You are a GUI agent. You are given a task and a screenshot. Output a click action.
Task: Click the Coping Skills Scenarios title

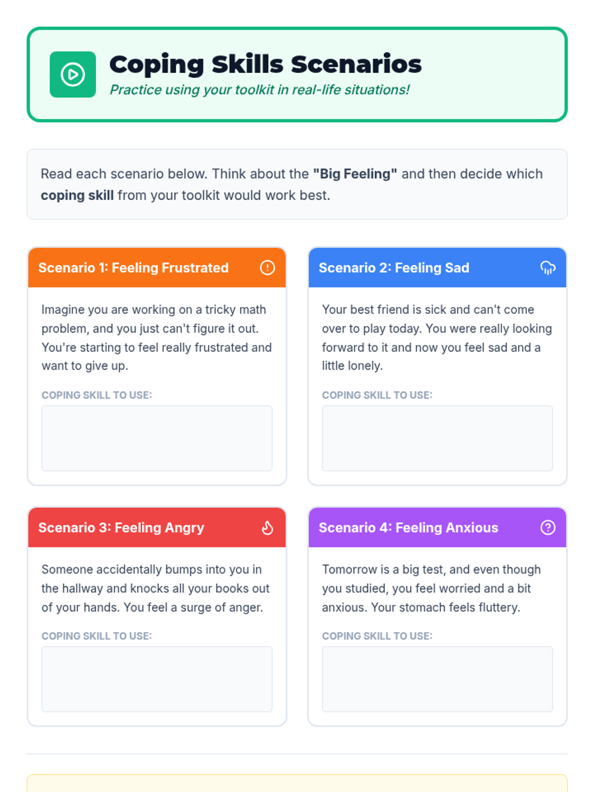[265, 64]
